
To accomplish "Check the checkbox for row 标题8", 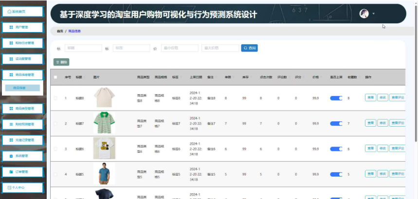I will point(55,98).
